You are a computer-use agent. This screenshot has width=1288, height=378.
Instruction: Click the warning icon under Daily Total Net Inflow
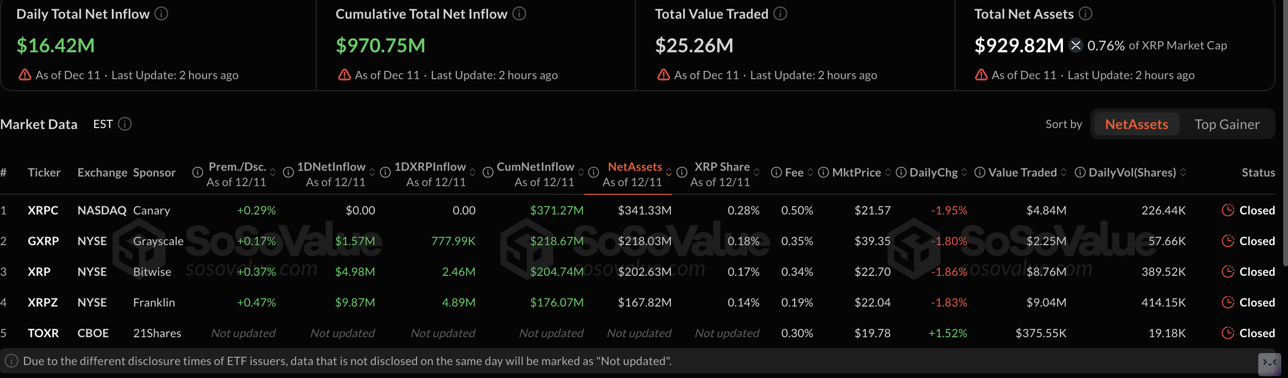tap(24, 74)
